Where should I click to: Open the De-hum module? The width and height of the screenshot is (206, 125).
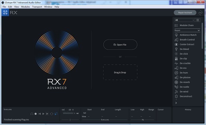coord(181,73)
